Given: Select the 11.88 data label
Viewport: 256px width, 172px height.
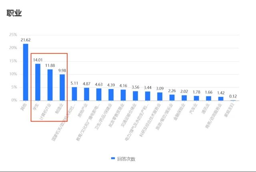Looking at the screenshot, I should click(50, 66).
